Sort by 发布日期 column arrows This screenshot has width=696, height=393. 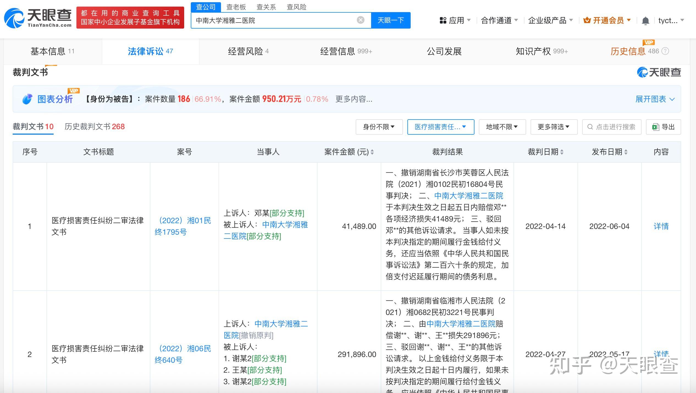pyautogui.click(x=626, y=152)
